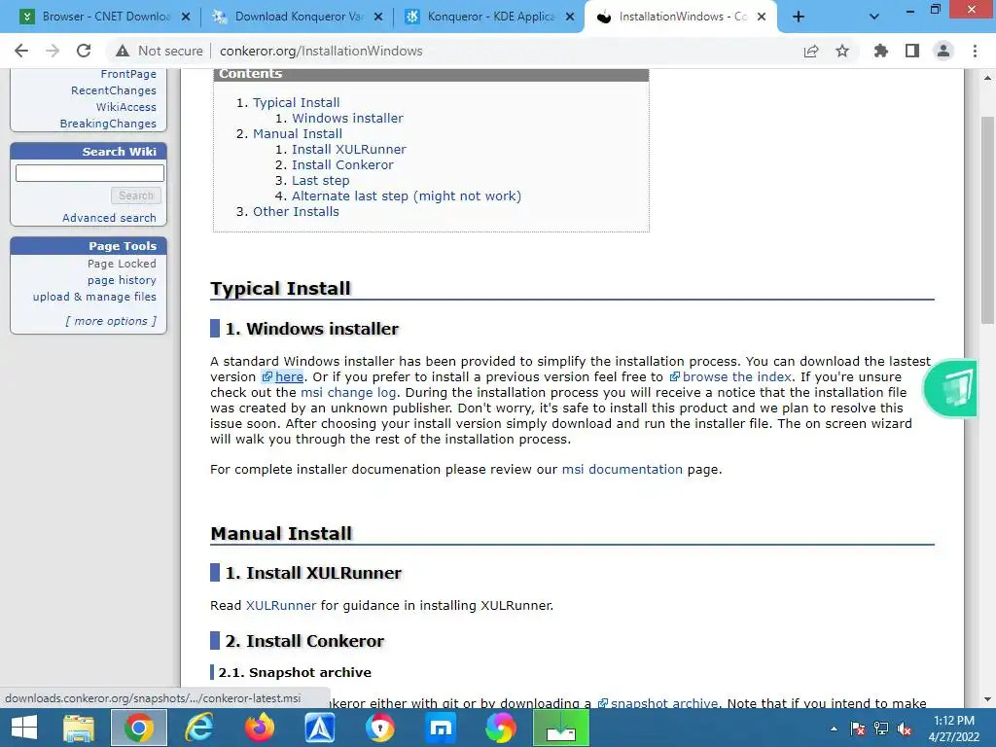996x747 pixels.
Task: Launch Firefox from the taskbar
Action: coord(260,728)
